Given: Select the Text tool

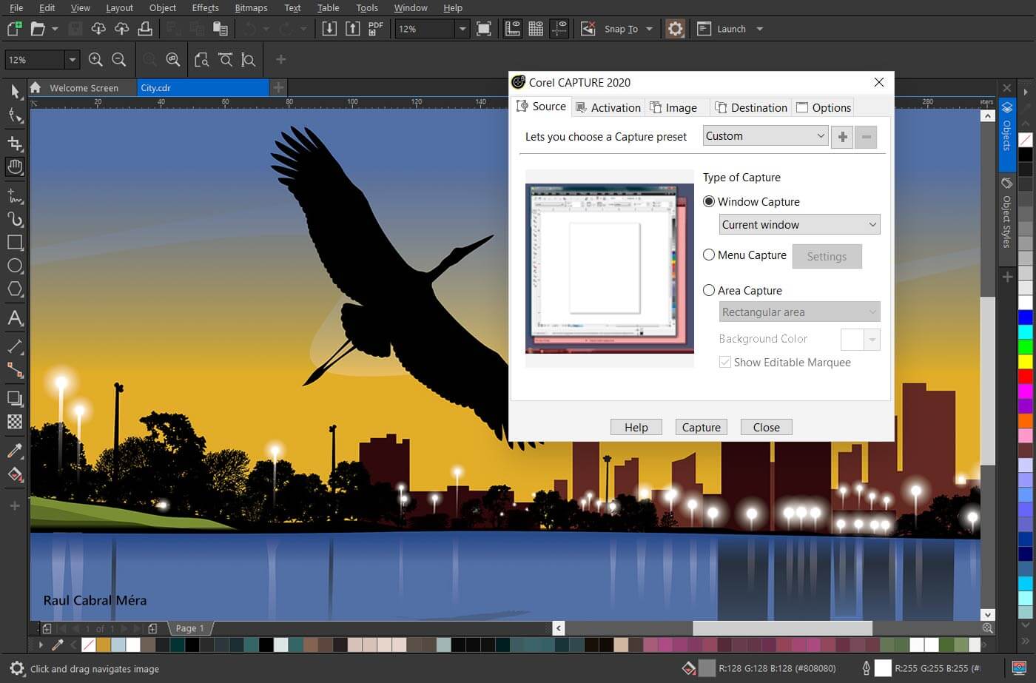Looking at the screenshot, I should [15, 318].
